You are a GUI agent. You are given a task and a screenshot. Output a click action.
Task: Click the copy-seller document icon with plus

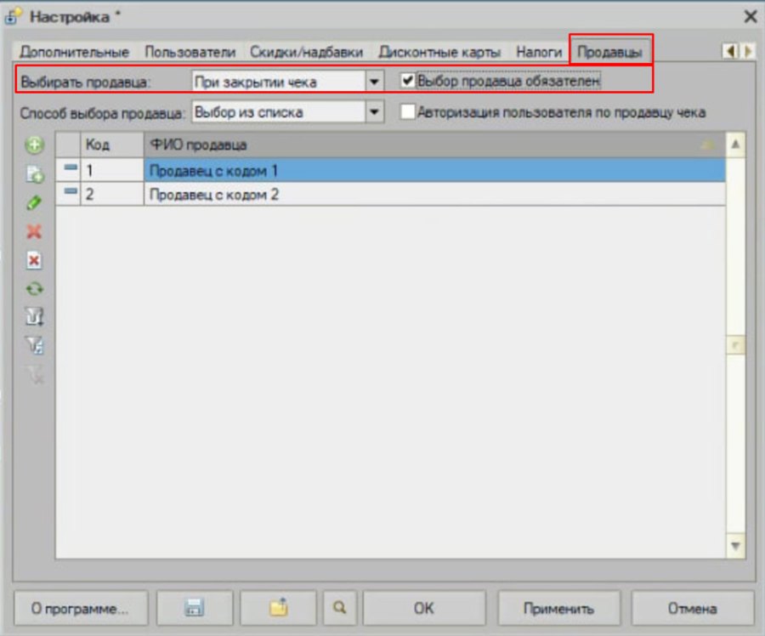pos(35,173)
